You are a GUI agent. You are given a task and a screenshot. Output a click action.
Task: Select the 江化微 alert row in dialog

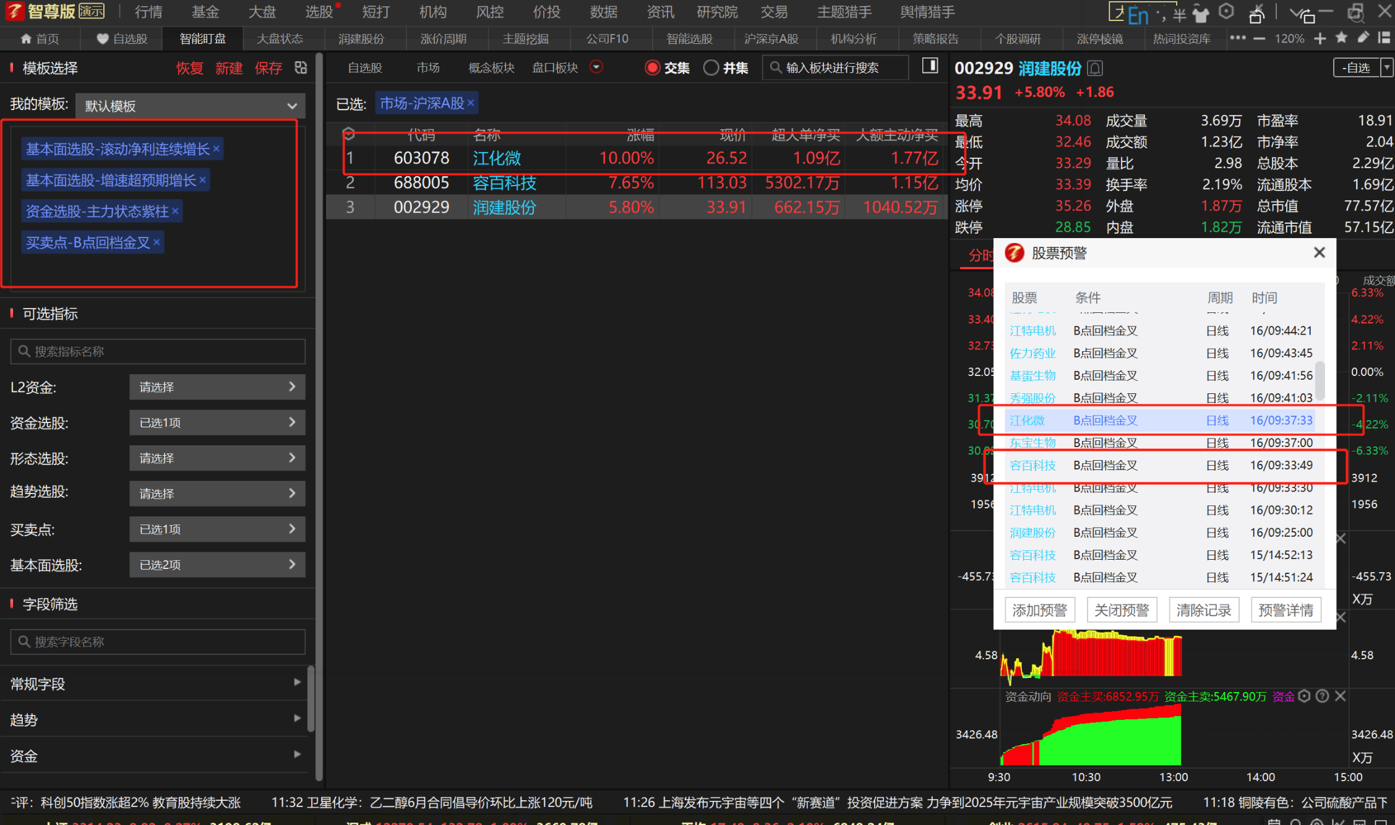click(1159, 421)
